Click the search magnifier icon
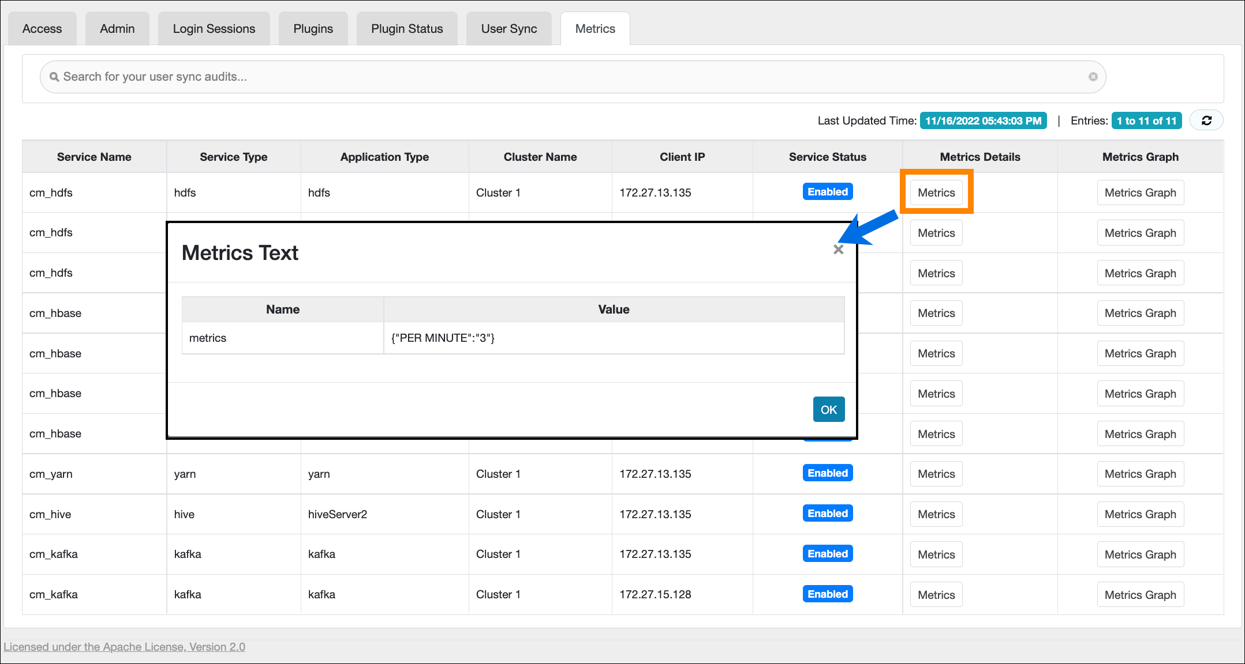 (54, 77)
